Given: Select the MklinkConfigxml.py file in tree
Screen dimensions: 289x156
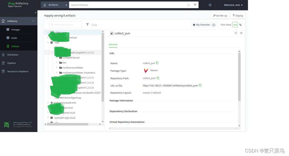Looking at the screenshot, I should coord(70,98).
